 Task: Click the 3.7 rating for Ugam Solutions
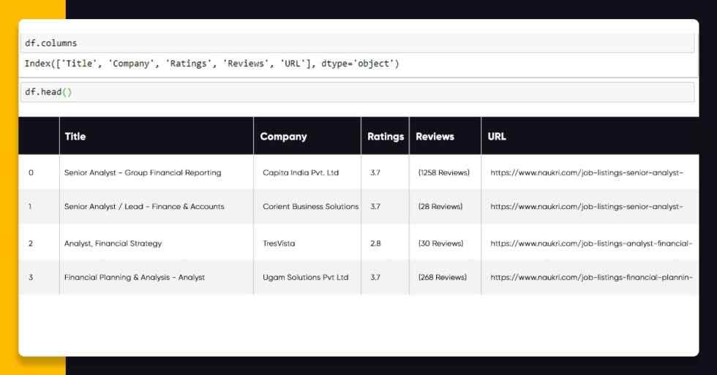pos(375,277)
